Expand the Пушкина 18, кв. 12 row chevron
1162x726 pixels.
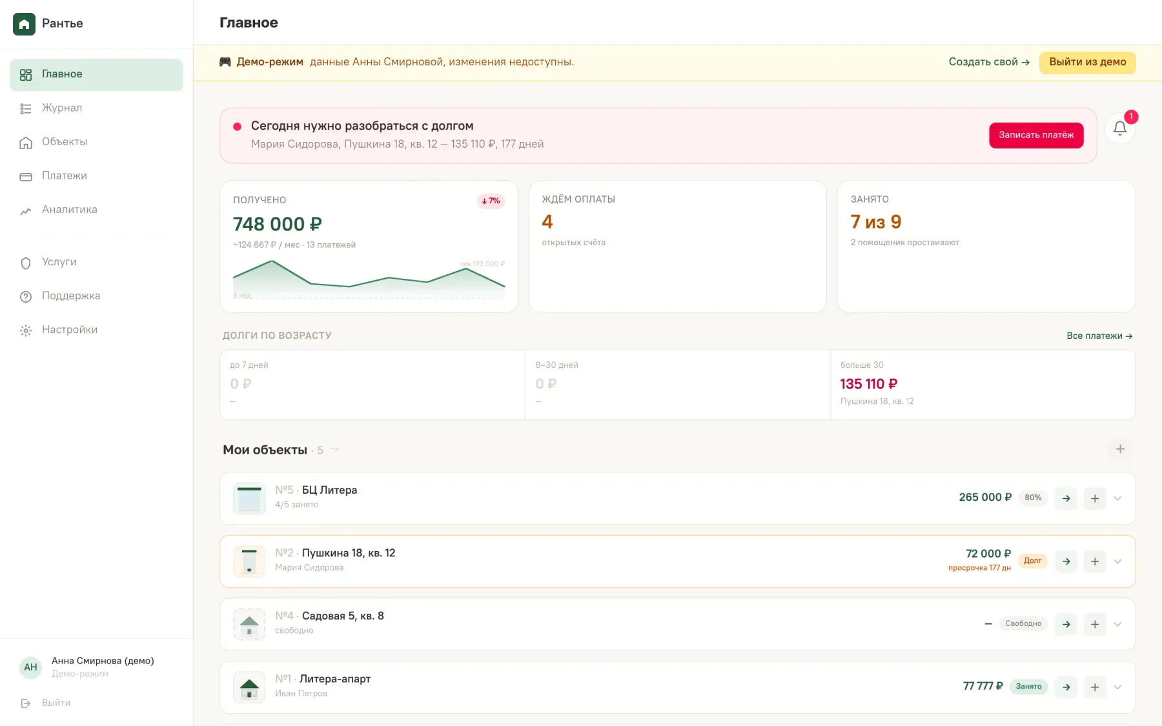click(x=1118, y=561)
